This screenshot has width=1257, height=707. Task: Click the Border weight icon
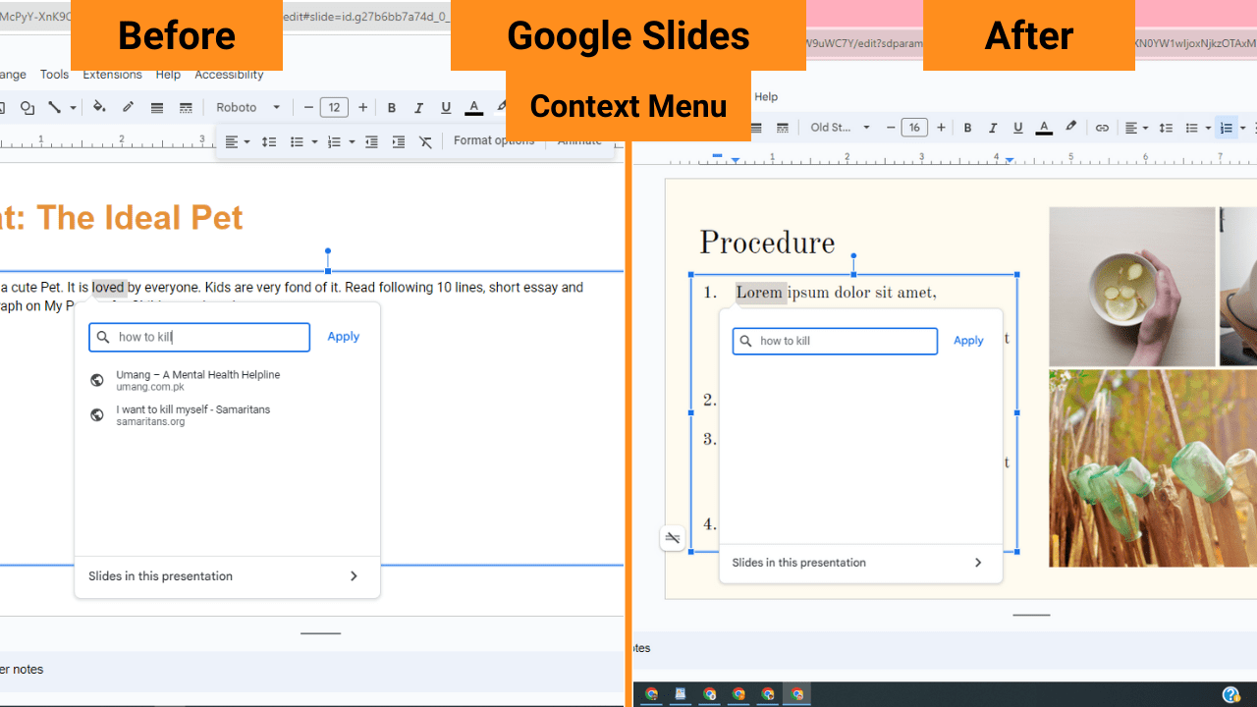point(156,107)
